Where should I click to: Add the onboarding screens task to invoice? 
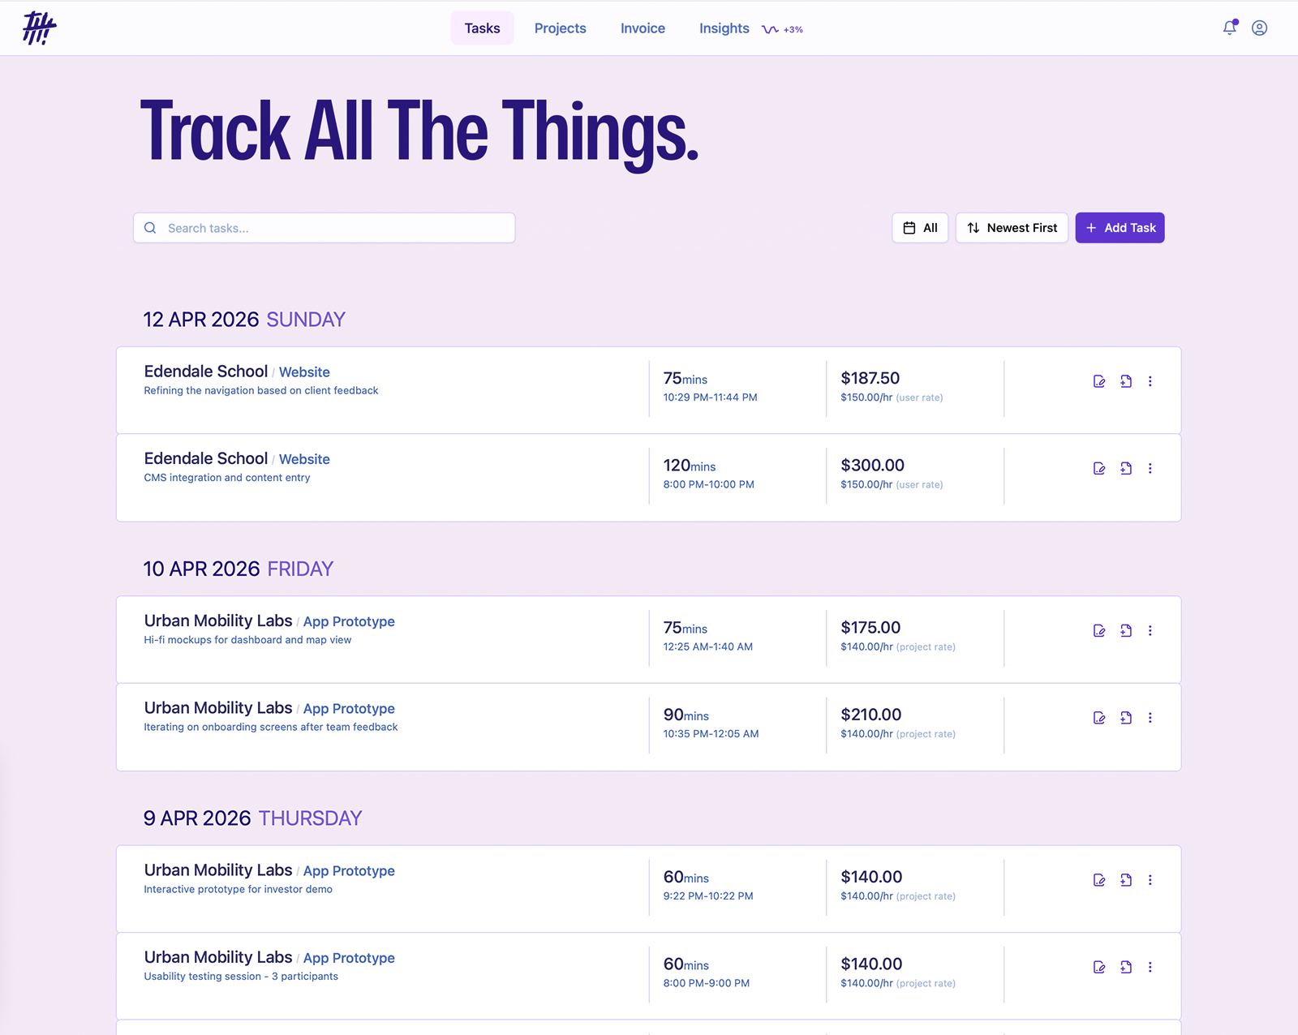coord(1125,717)
